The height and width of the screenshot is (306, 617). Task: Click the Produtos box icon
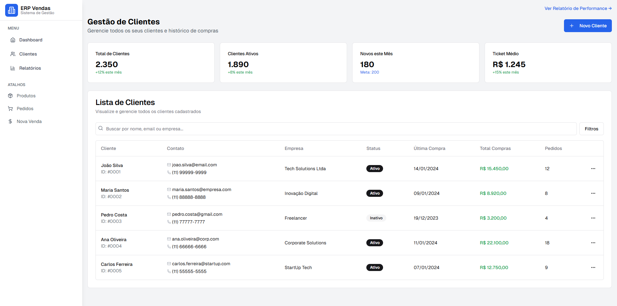pos(10,96)
